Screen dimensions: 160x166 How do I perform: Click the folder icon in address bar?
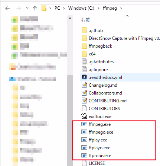coord(44,8)
